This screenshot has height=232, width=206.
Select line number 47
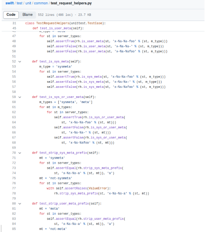(x=14, y=36)
